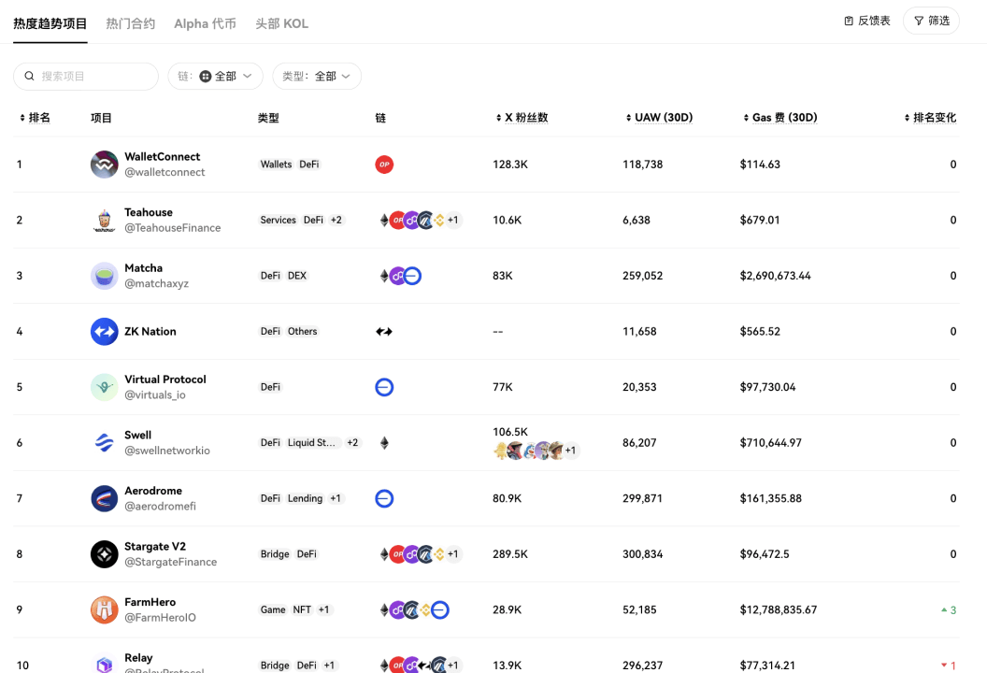Click the red down 1 rank change
Image resolution: width=987 pixels, height=673 pixels.
pyautogui.click(x=949, y=666)
